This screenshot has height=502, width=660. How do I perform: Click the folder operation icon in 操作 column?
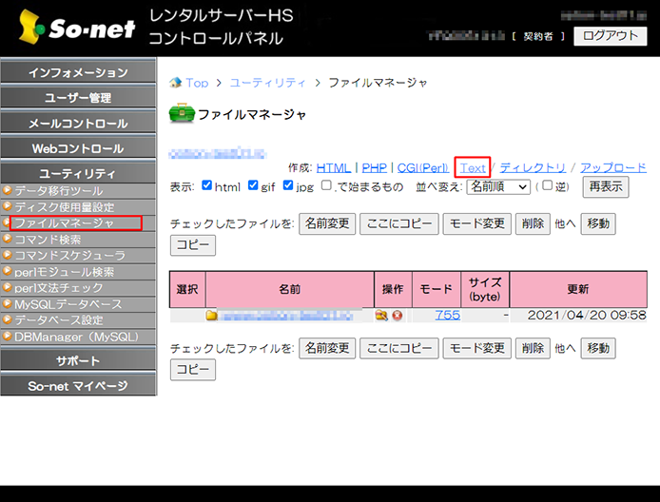point(381,315)
